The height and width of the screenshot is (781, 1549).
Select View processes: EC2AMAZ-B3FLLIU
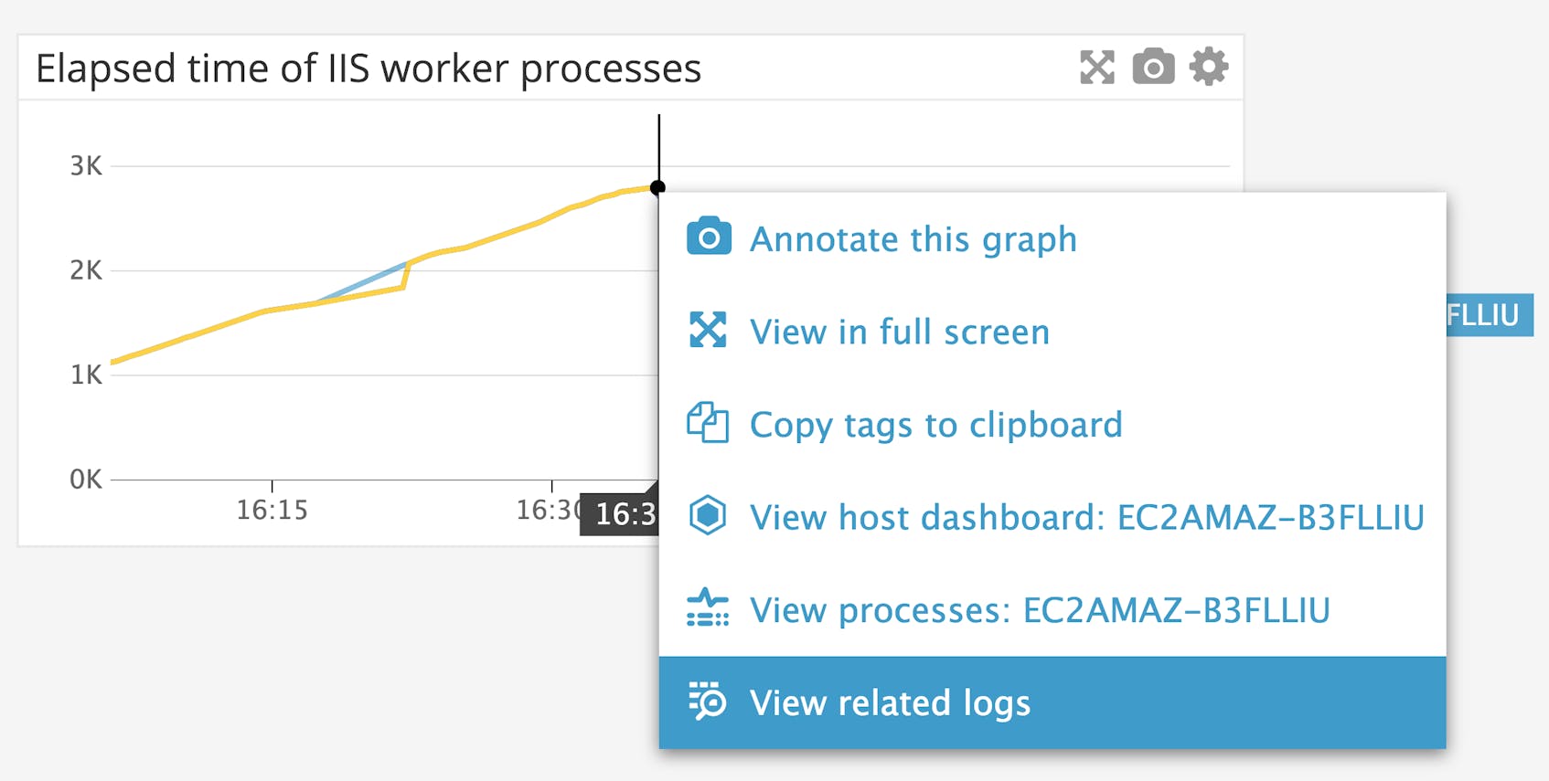[1041, 611]
